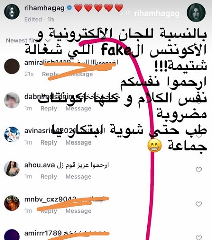Viewport: 212px width, 240px height.
Task: Tap the blue verified badge beside rihamhagag
Action: tap(70, 8)
